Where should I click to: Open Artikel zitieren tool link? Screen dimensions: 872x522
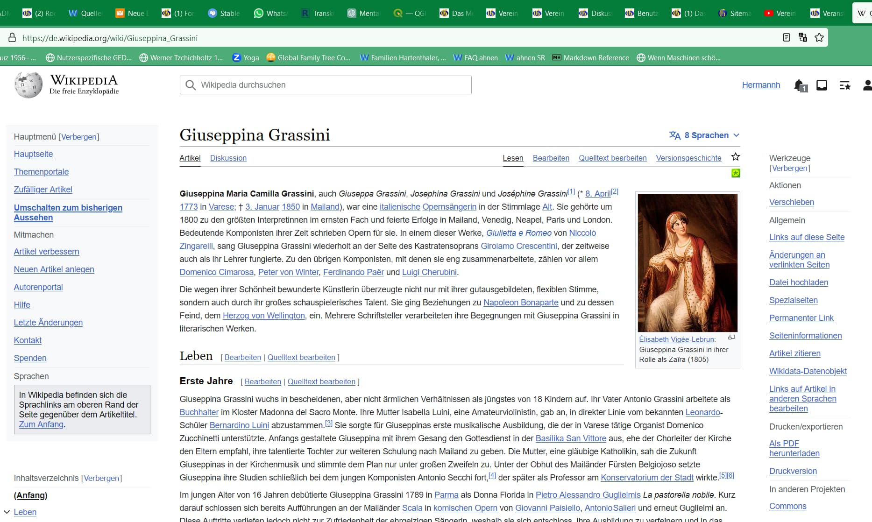(x=794, y=353)
